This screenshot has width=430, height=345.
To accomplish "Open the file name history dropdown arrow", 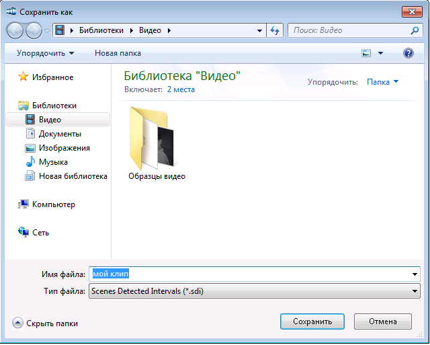I will pos(415,274).
